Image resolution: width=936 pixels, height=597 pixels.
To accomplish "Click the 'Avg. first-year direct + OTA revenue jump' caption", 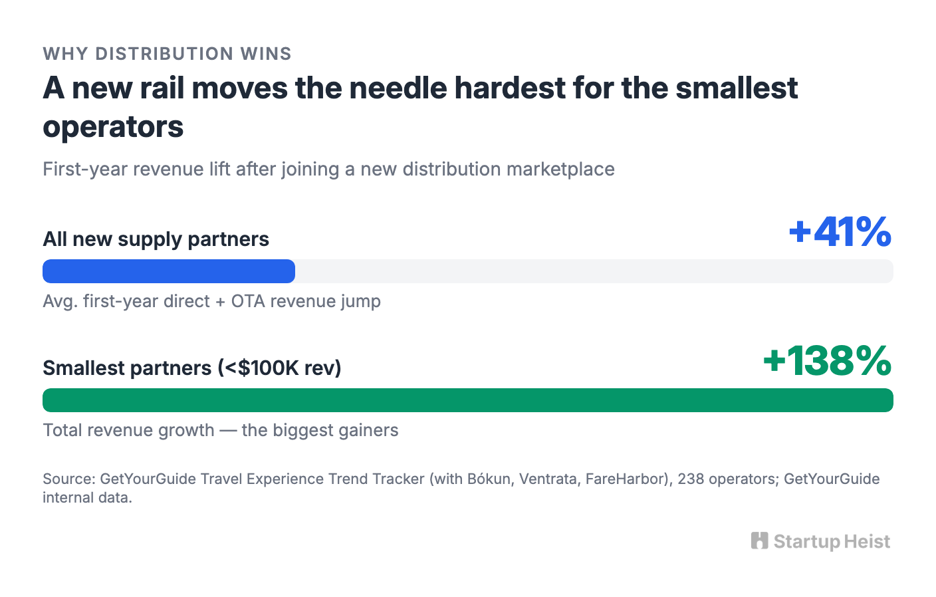I will pos(212,301).
